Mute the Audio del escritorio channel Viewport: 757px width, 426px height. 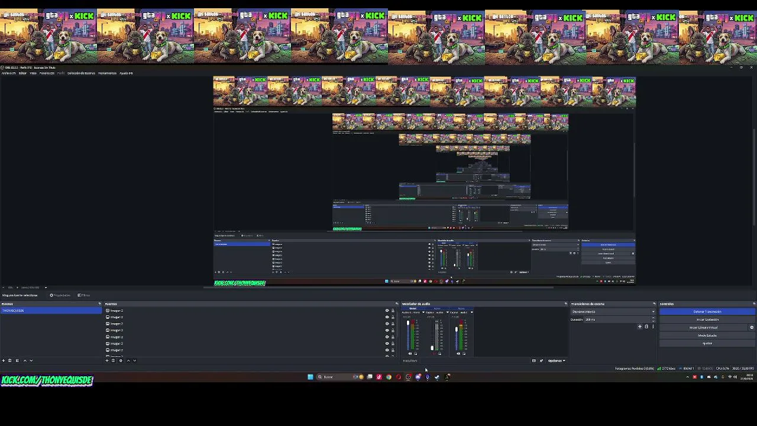410,354
